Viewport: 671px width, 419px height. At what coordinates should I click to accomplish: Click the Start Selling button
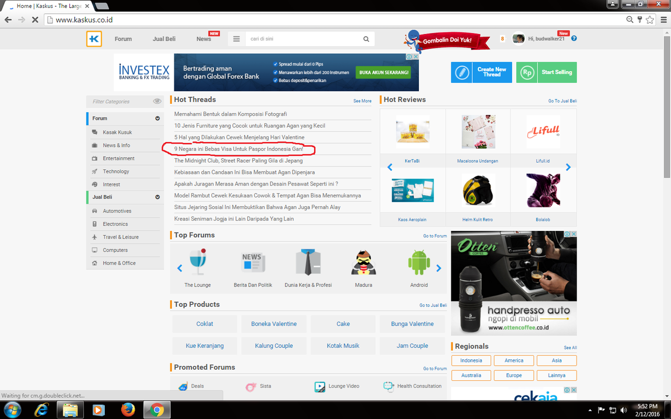[546, 72]
